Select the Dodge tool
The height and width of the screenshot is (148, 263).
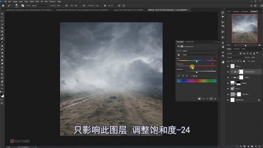pos(2,63)
